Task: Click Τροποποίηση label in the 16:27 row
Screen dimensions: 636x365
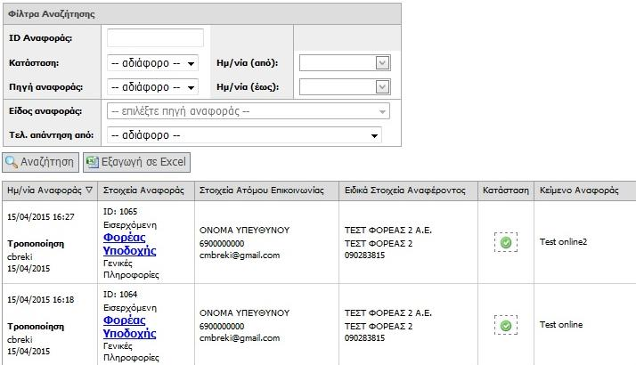Action: pyautogui.click(x=36, y=244)
